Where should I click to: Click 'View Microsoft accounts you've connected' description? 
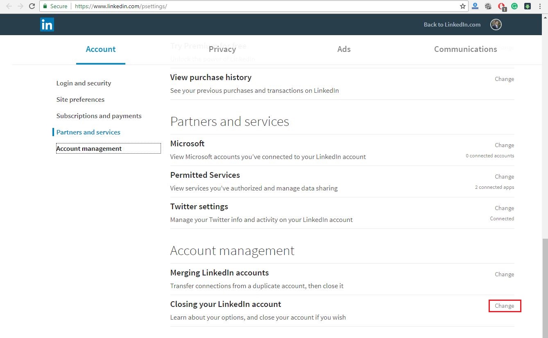point(268,157)
